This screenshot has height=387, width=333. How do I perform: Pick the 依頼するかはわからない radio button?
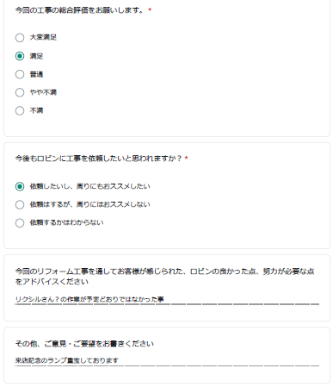20,222
